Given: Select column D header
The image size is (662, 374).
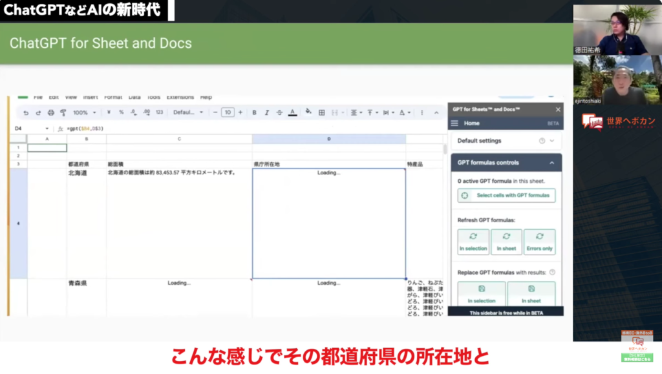Looking at the screenshot, I should point(329,139).
